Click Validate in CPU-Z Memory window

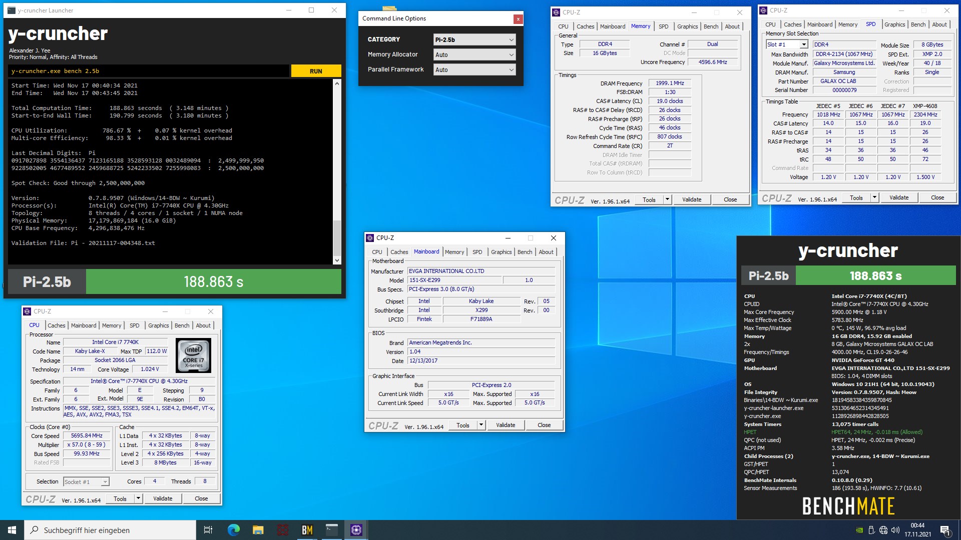(x=692, y=199)
